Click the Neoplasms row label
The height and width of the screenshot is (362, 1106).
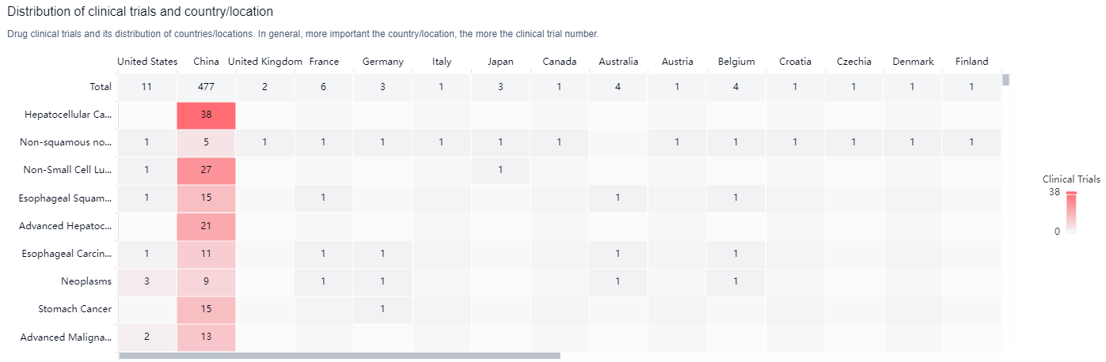[86, 281]
